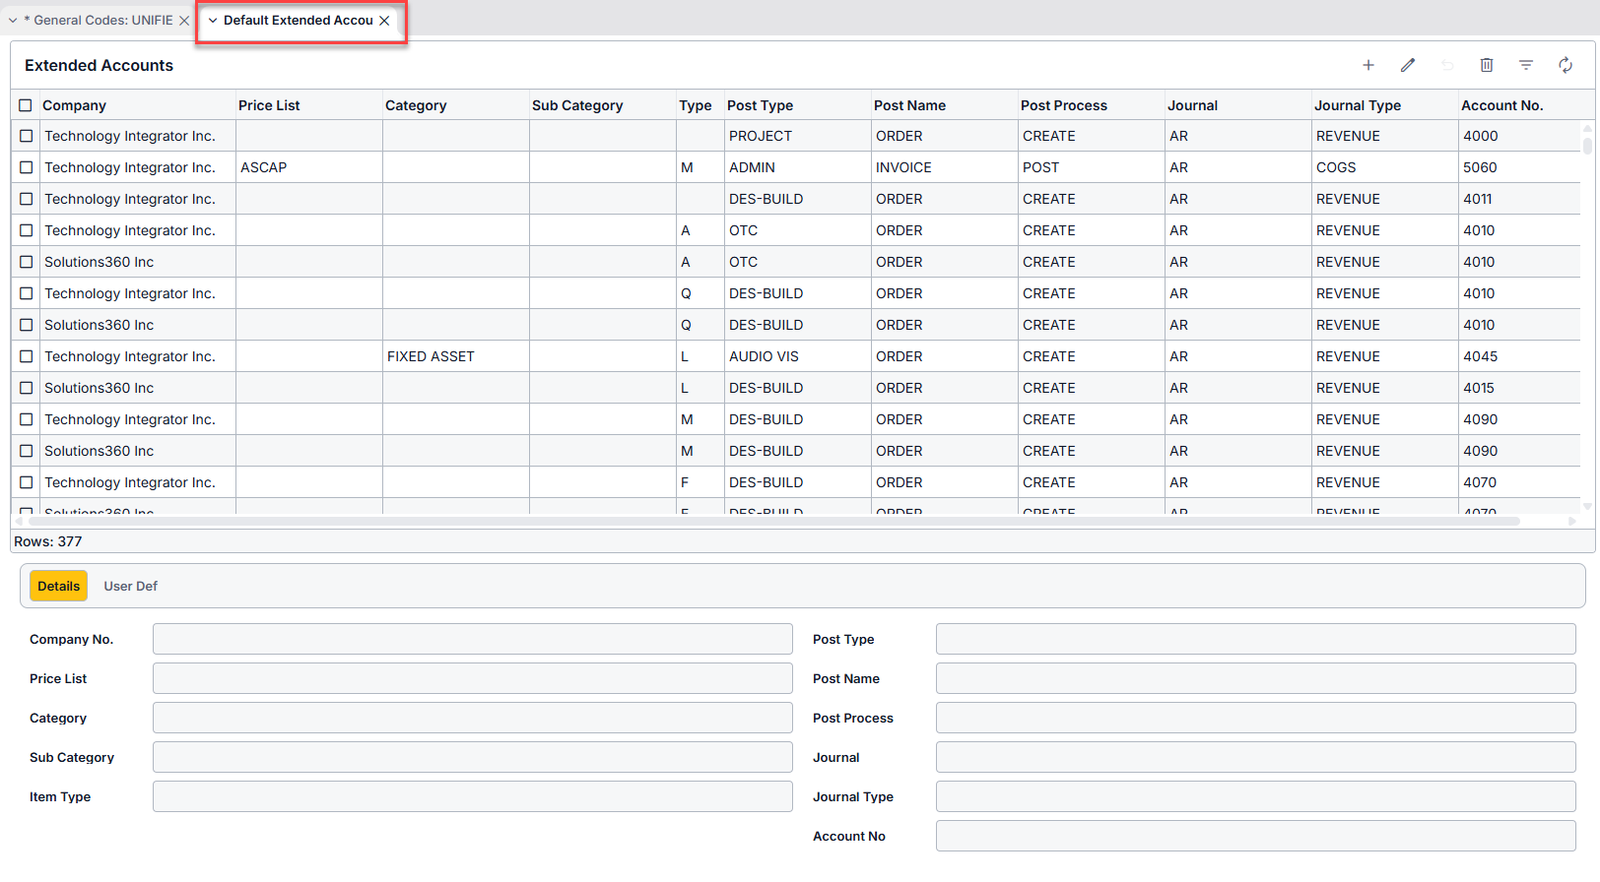Click the horizontal scrollbar below the grid

(x=768, y=521)
